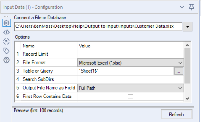Select the Table or Query row name
The image size is (201, 122).
coord(38,71)
